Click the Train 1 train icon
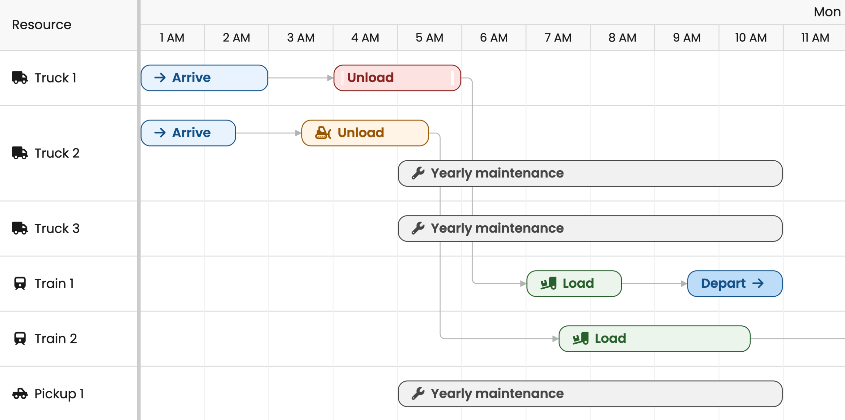845x420 pixels. click(20, 283)
